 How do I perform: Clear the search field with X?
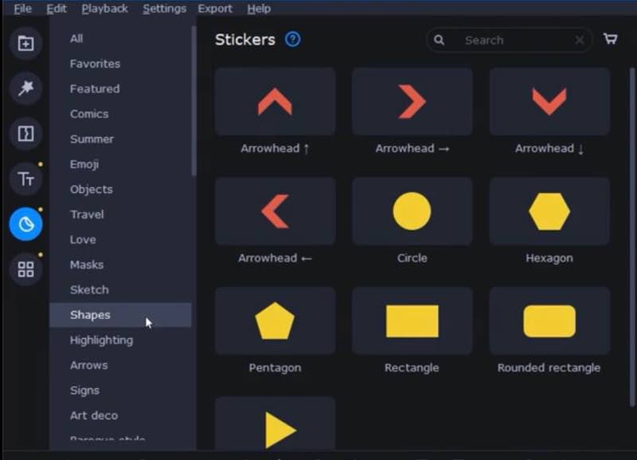(579, 40)
